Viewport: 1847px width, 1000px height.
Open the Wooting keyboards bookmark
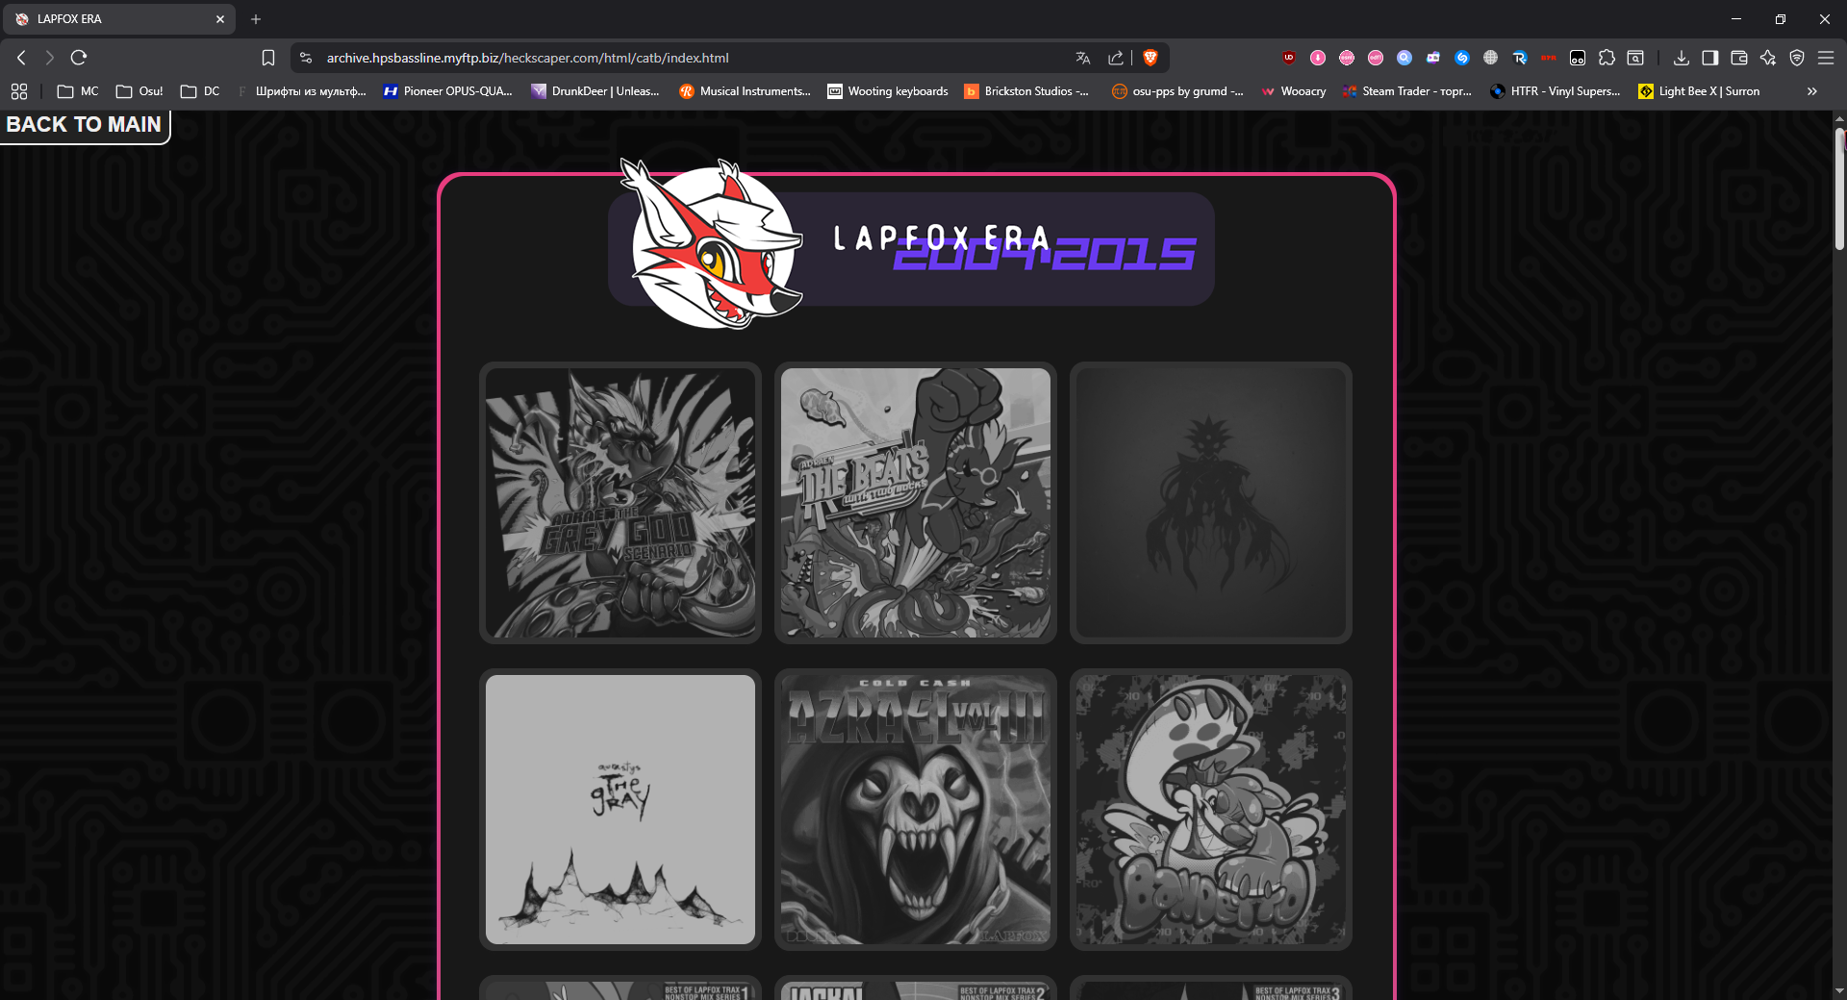(888, 91)
